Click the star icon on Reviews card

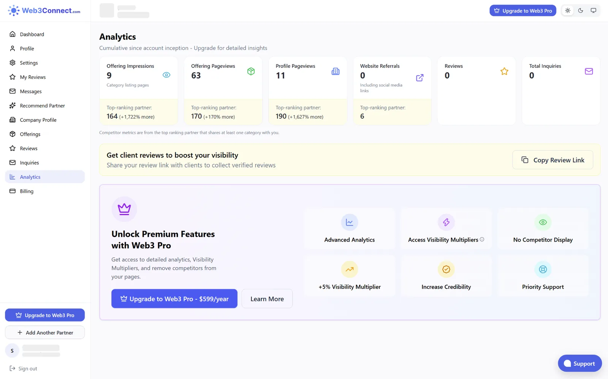click(504, 71)
